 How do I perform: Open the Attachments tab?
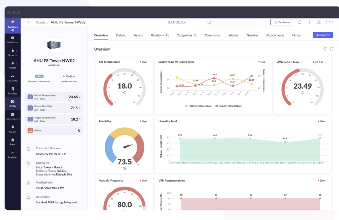[275, 35]
